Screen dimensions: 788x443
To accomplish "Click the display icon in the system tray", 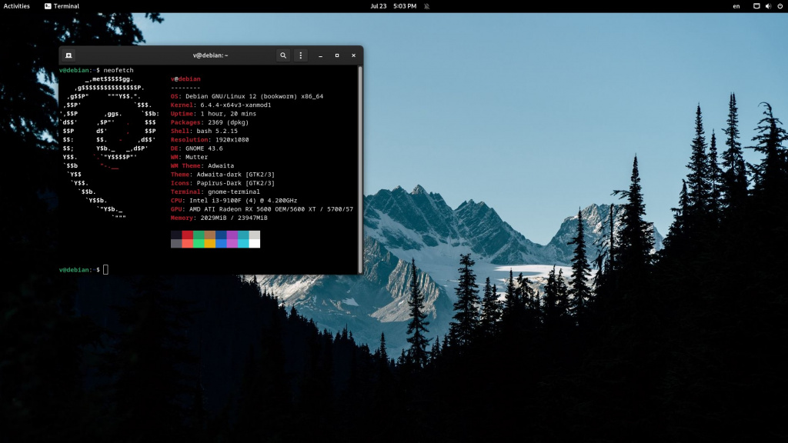I will (x=756, y=6).
